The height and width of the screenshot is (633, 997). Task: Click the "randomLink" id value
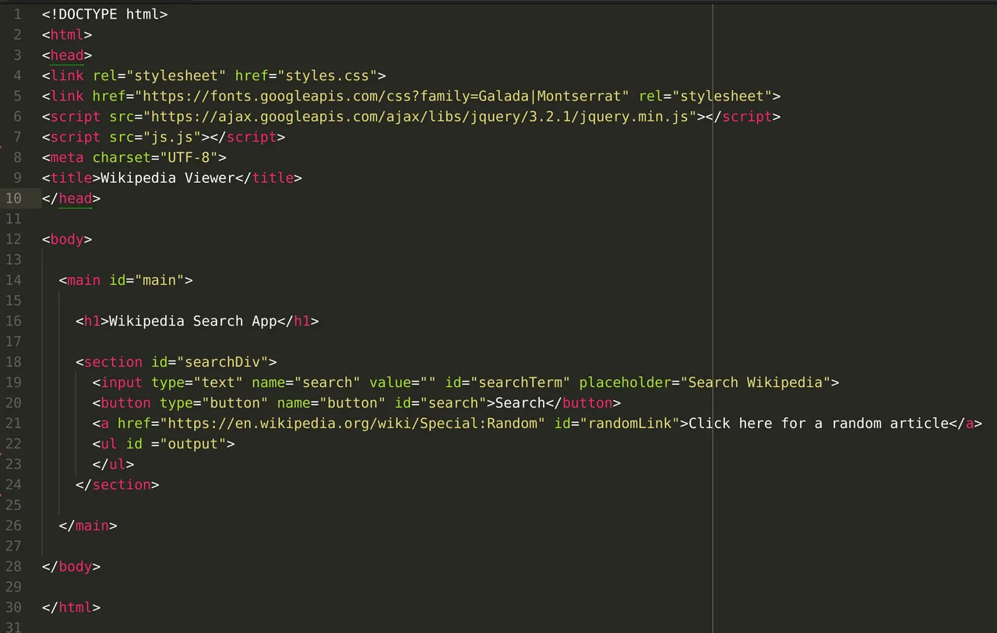click(629, 423)
